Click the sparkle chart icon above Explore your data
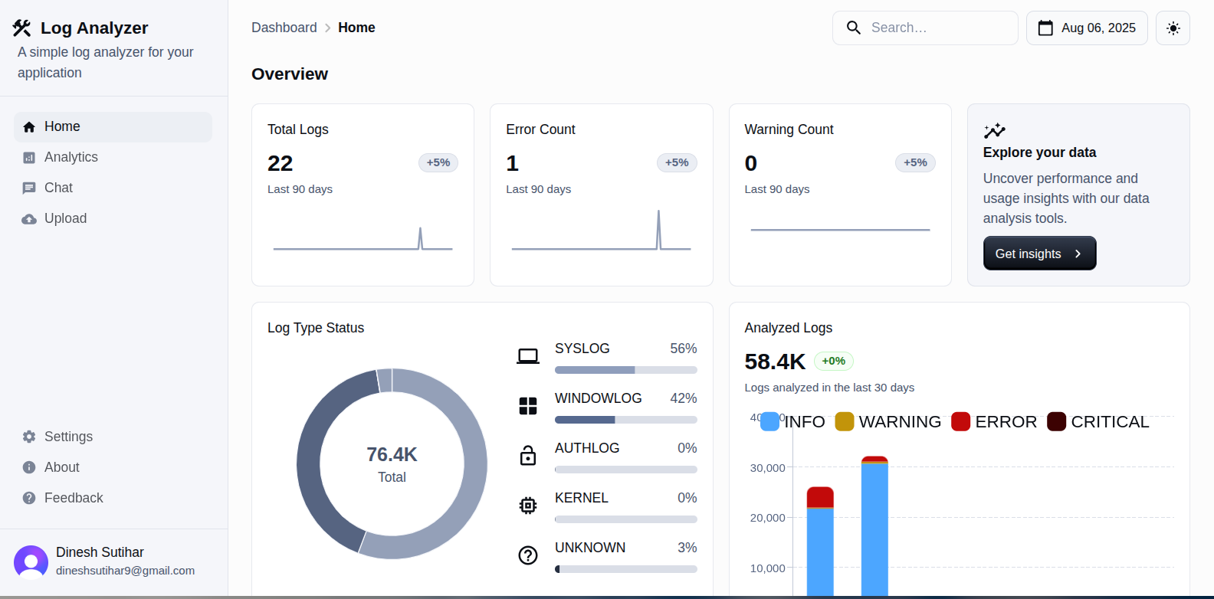 point(994,130)
